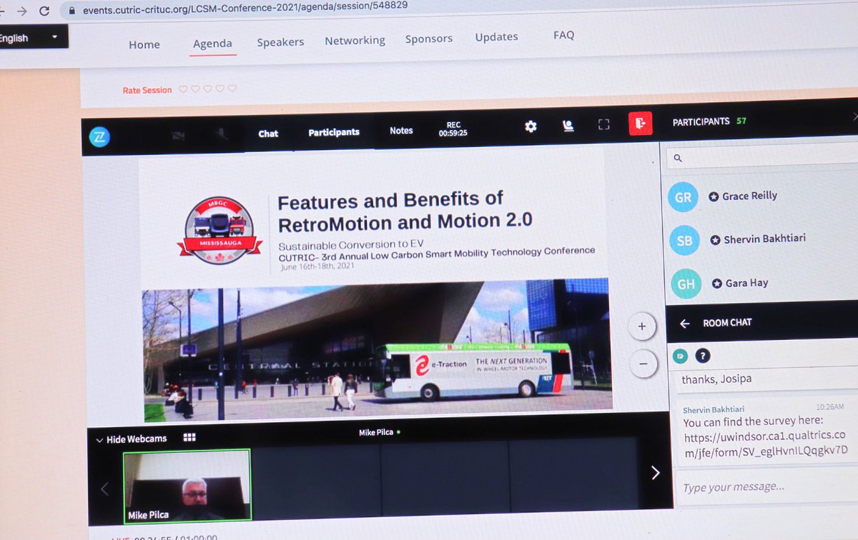Click the webcam grid layout icon
The image size is (858, 540).
(189, 437)
